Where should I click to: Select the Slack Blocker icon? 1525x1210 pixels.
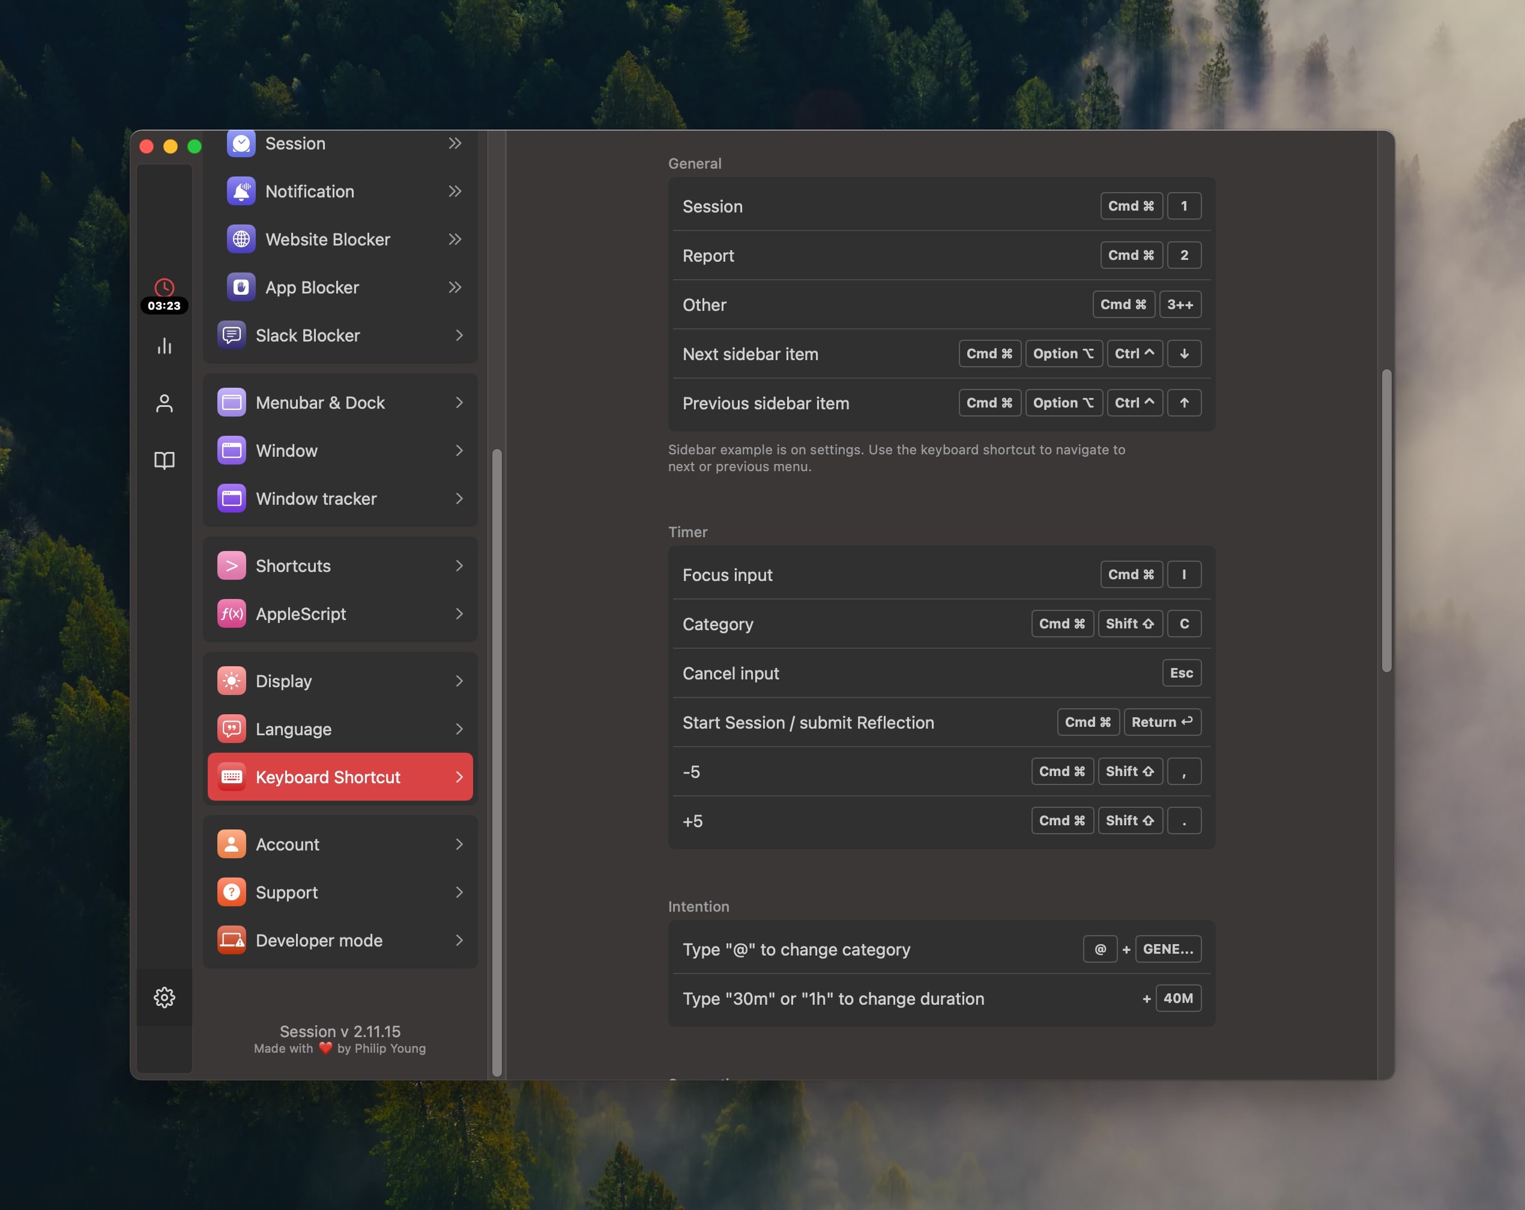click(231, 335)
